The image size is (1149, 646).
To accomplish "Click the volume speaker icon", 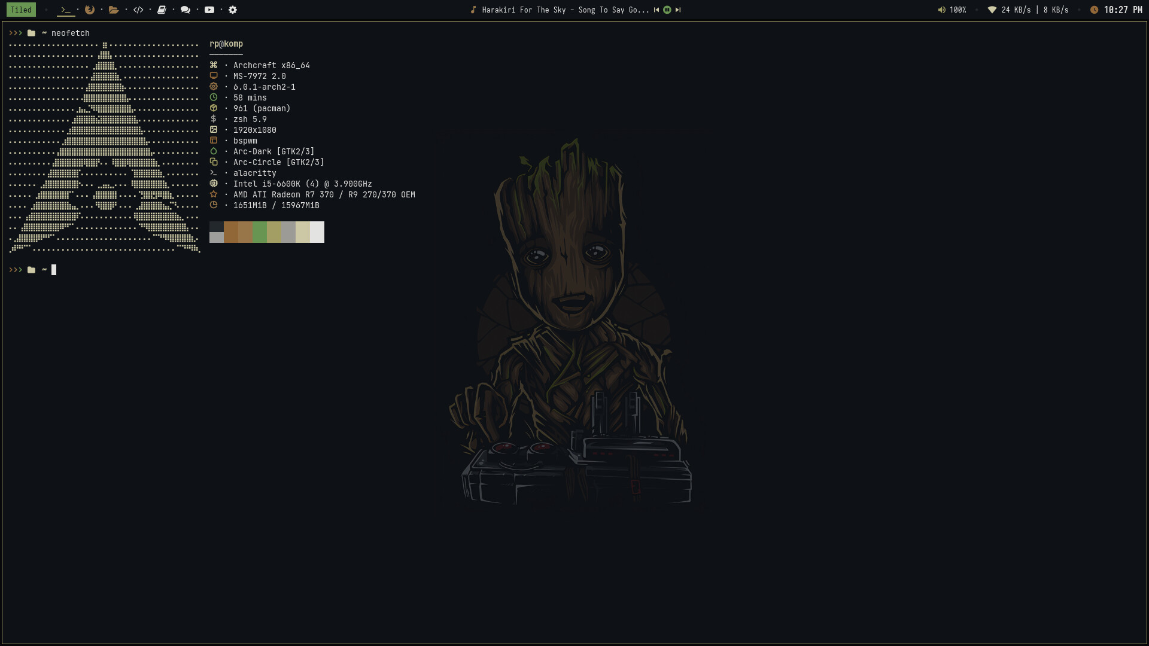I will point(942,10).
